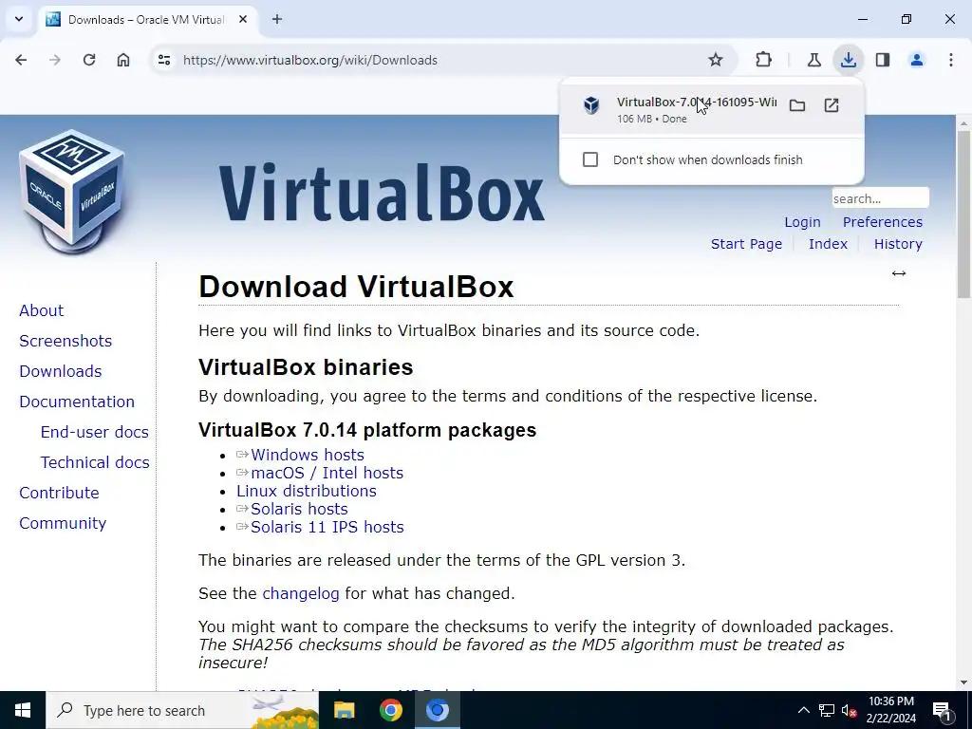The image size is (972, 729).
Task: Open the downloaded VirtualBox installer externally
Action: point(832,105)
